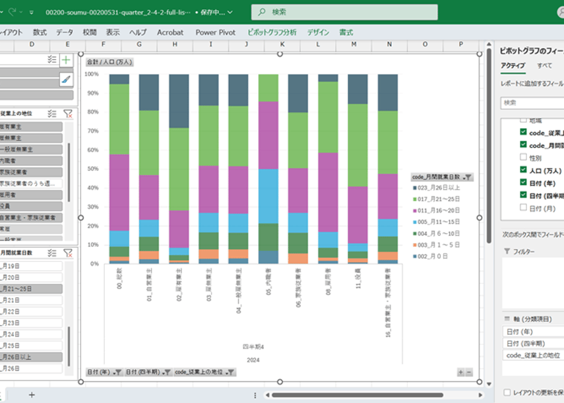The image size is (564, 403).
Task: Click the collapse field minus button on chart
Action: click(469, 372)
